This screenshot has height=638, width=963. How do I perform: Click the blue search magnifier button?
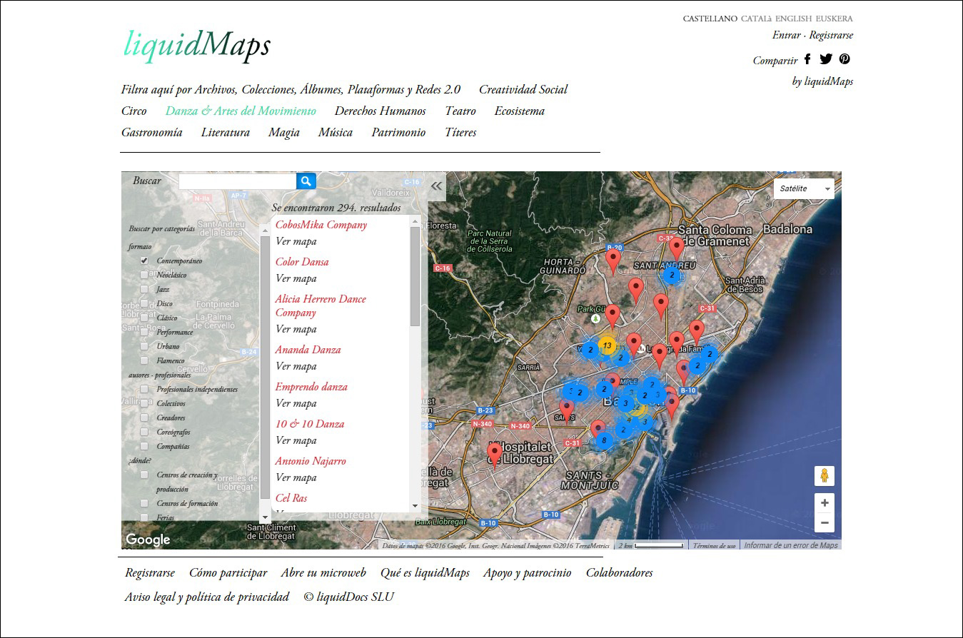tap(306, 181)
